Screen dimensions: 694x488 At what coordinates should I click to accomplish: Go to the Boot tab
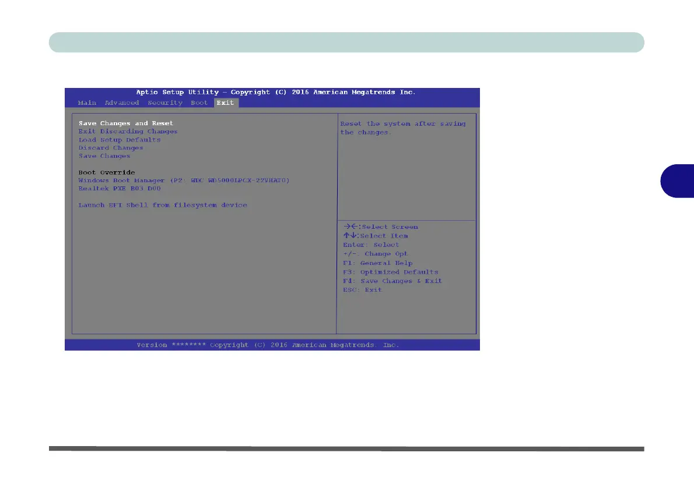pos(199,102)
